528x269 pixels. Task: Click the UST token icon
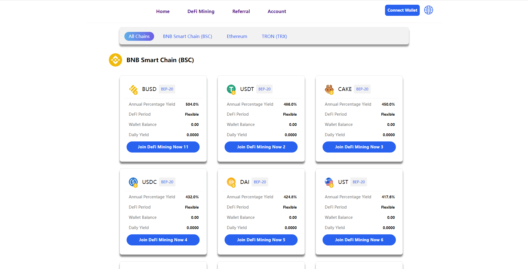[x=329, y=182]
